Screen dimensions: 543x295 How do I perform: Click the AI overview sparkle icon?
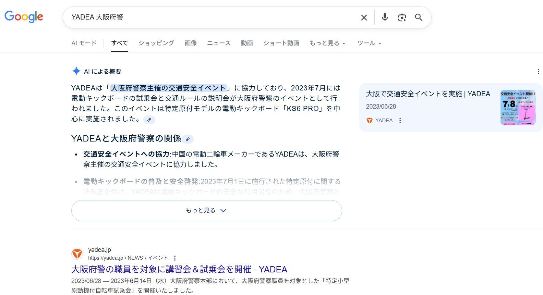click(76, 71)
